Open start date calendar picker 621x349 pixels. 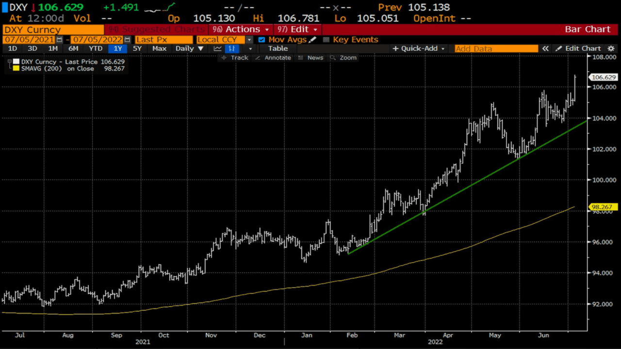click(59, 40)
